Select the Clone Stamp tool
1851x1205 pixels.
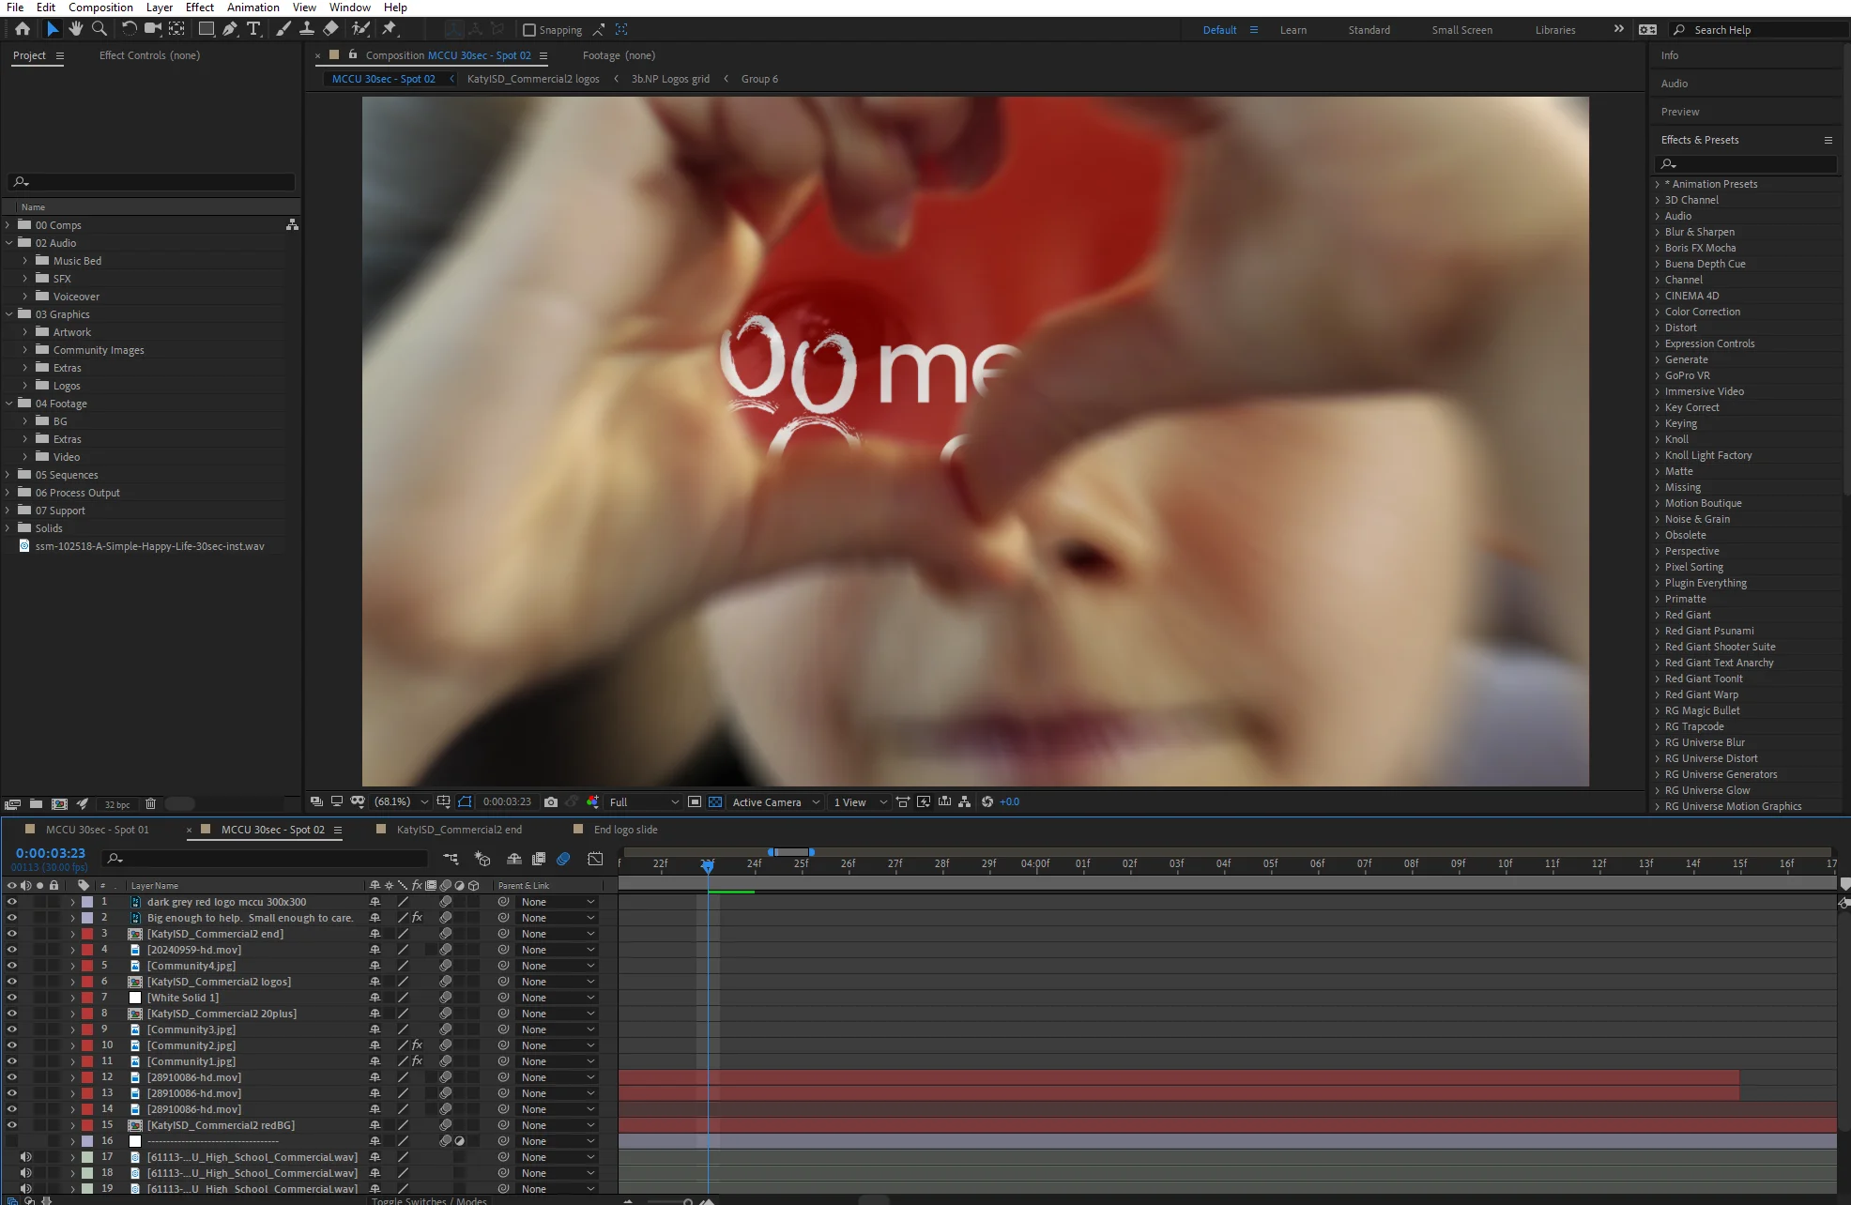pyautogui.click(x=307, y=29)
